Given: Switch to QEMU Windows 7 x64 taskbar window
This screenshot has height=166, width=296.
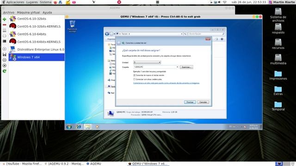Looking at the screenshot, I should click(148, 164).
